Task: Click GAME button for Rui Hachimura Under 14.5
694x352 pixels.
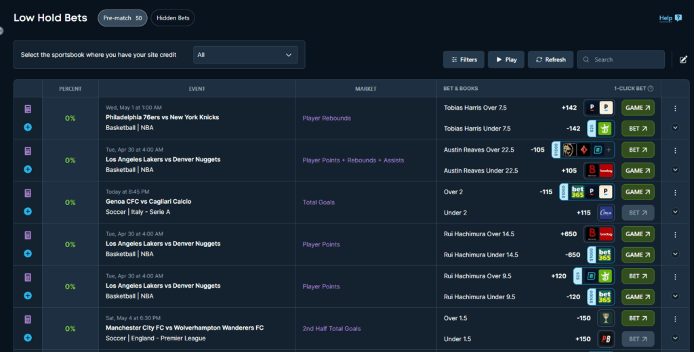Action: tap(638, 255)
